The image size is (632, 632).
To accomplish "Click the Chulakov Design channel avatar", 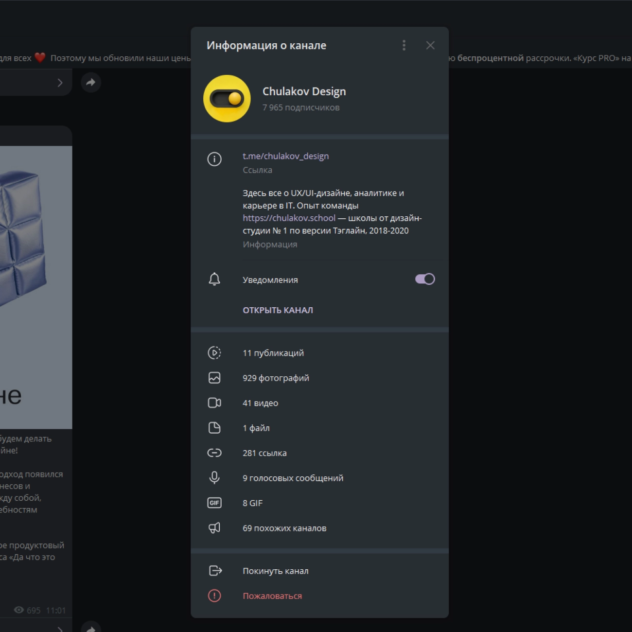I will tap(227, 99).
